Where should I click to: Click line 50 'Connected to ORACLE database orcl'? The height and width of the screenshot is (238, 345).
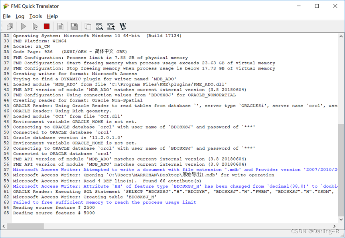pyautogui.click(x=62, y=132)
